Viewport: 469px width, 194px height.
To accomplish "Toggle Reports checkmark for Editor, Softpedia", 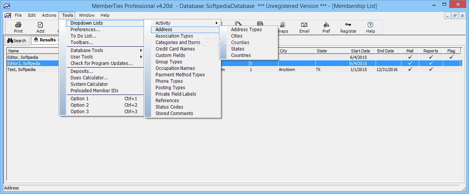I will [x=431, y=57].
